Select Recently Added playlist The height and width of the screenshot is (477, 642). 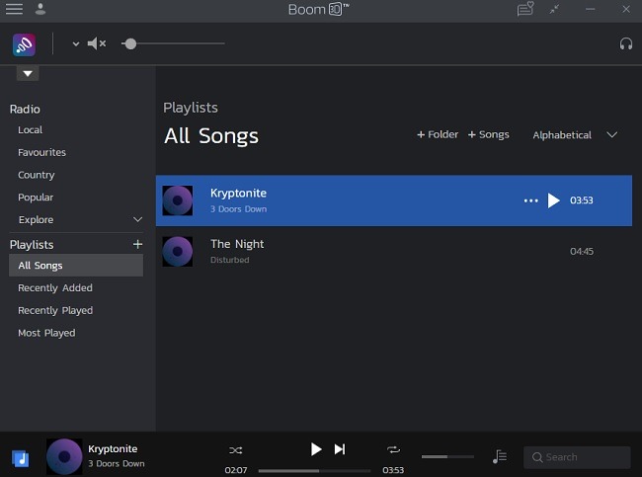(55, 288)
